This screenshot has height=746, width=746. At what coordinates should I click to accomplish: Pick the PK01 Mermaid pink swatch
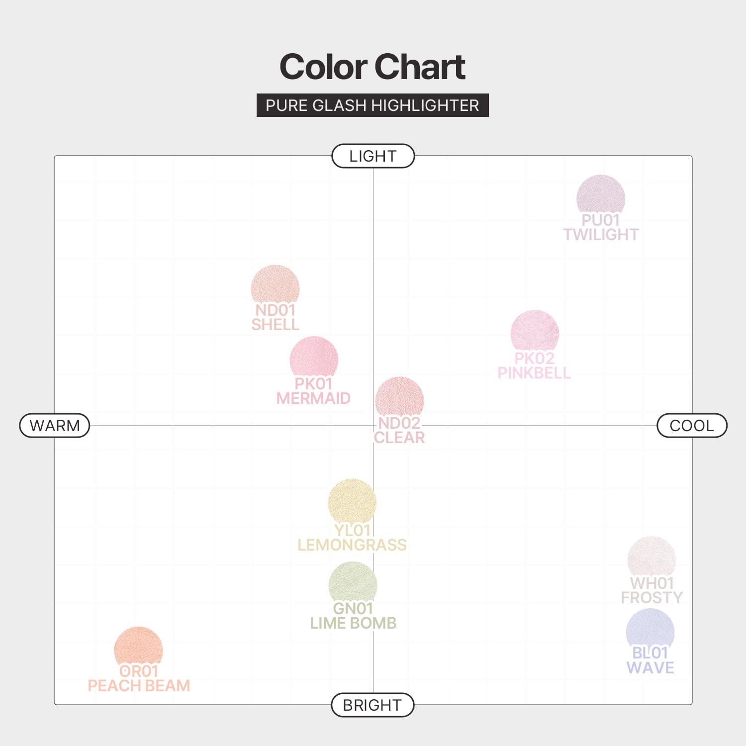(x=314, y=357)
